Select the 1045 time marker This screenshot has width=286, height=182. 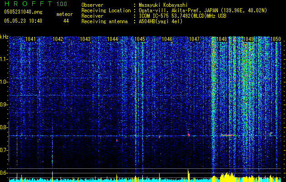pyautogui.click(x=140, y=39)
